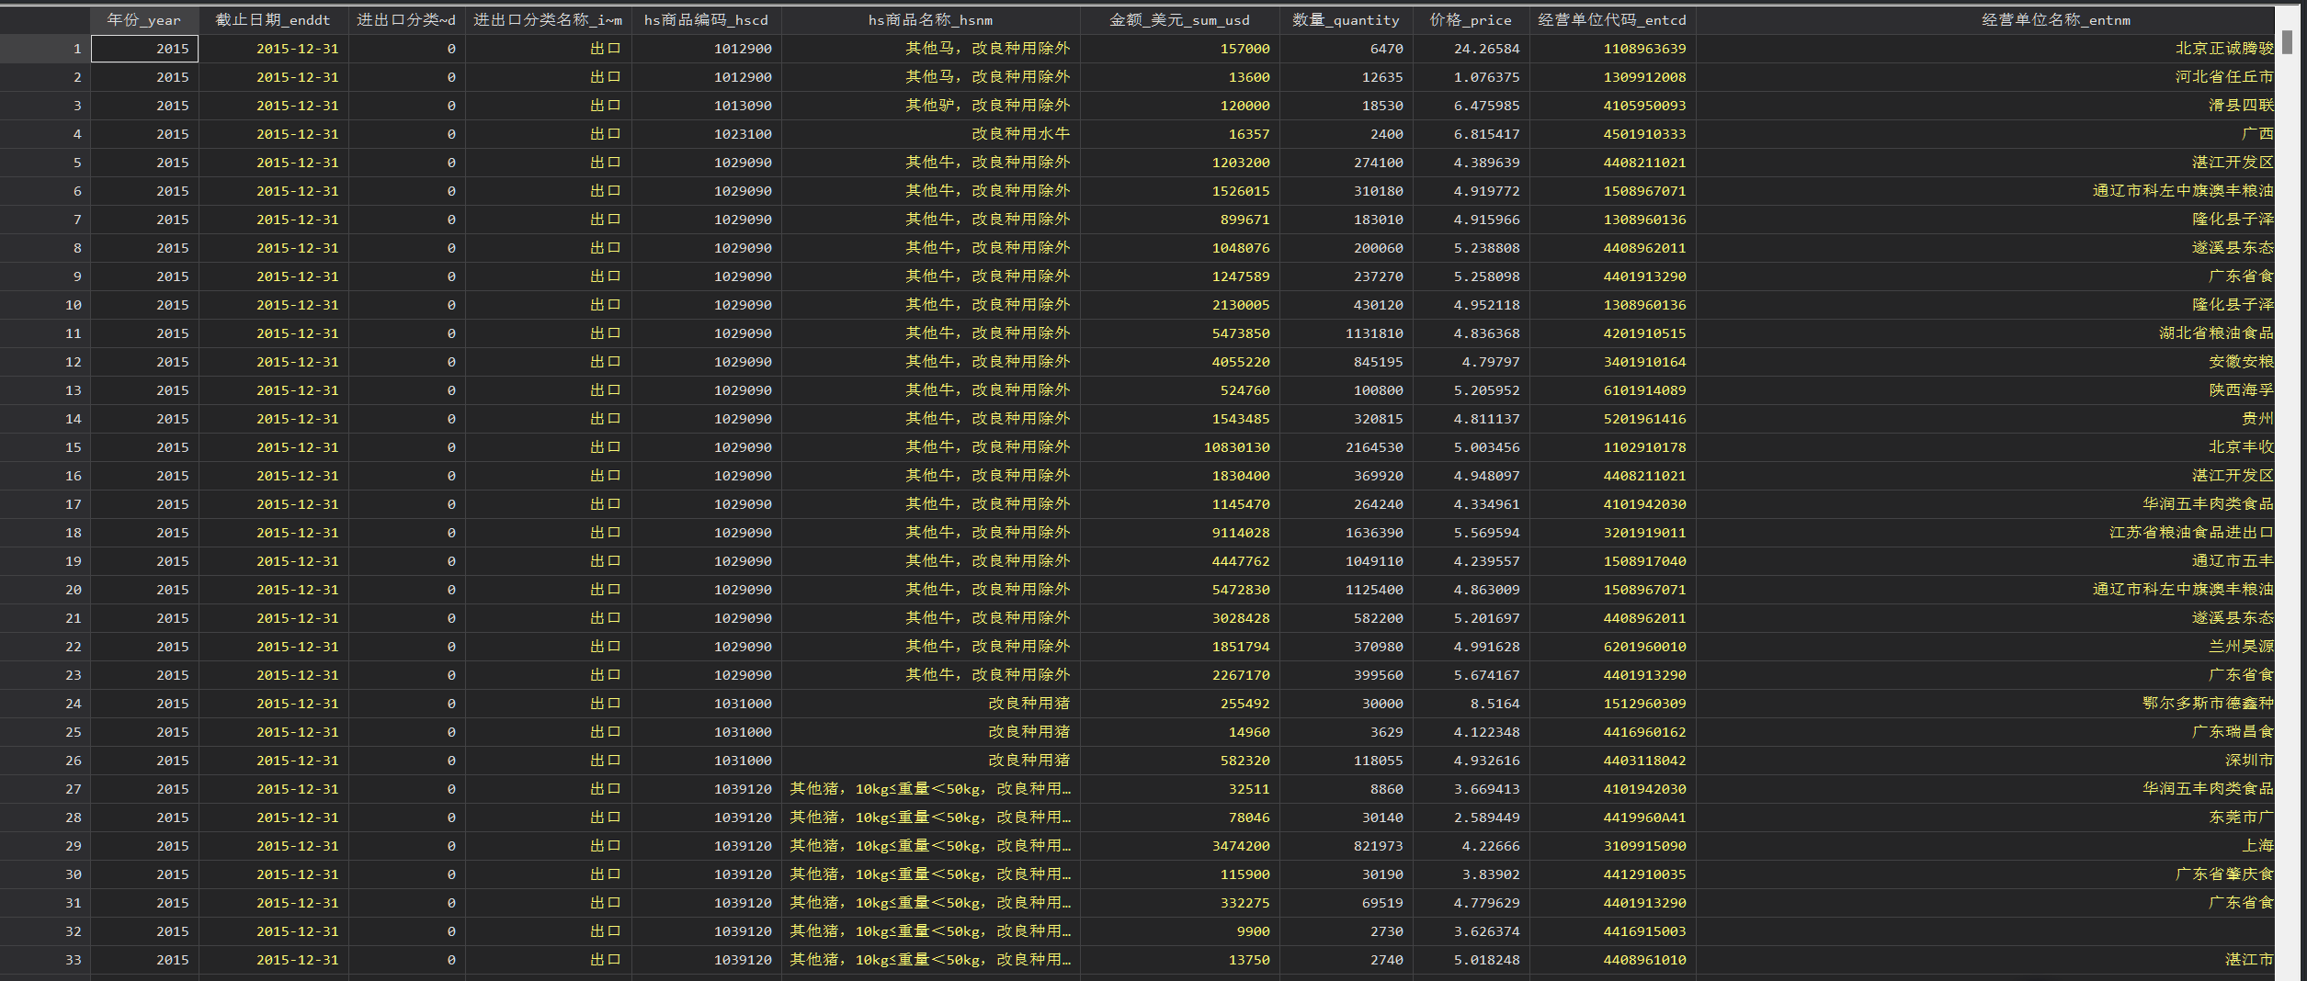
Task: Select the company code cell 4419960A41
Action: pyautogui.click(x=1612, y=817)
